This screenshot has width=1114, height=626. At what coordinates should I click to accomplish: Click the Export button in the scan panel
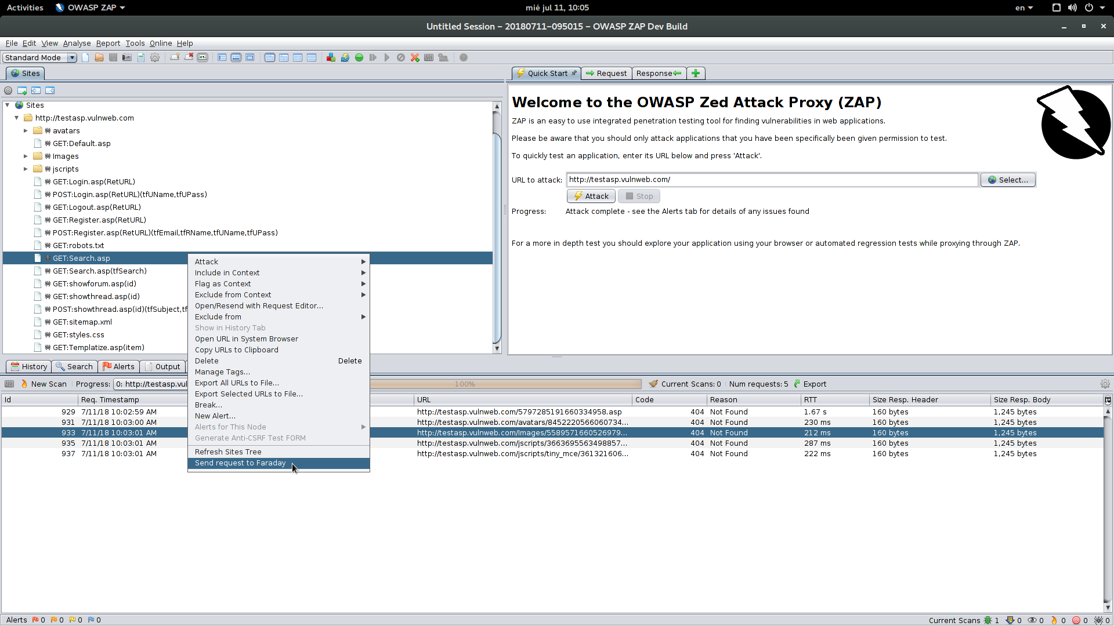coord(810,384)
